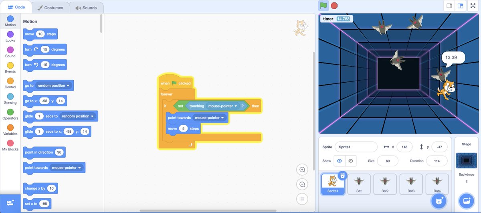Open random position dropdown in glide block
The width and height of the screenshot is (481, 213).
pos(78,116)
